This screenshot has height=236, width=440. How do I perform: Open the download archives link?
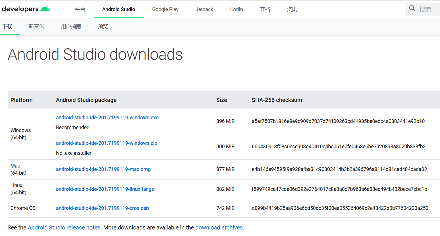click(219, 227)
